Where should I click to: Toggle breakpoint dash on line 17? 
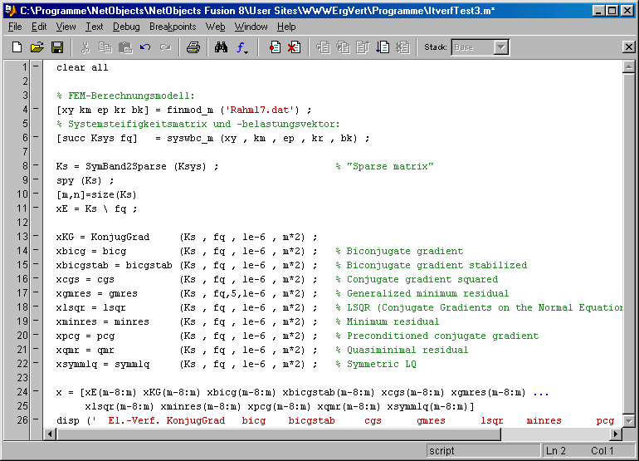click(36, 292)
